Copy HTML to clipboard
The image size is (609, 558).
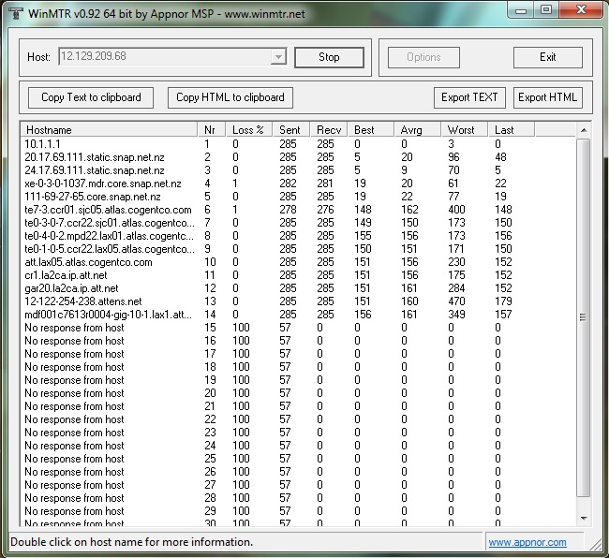pyautogui.click(x=230, y=97)
